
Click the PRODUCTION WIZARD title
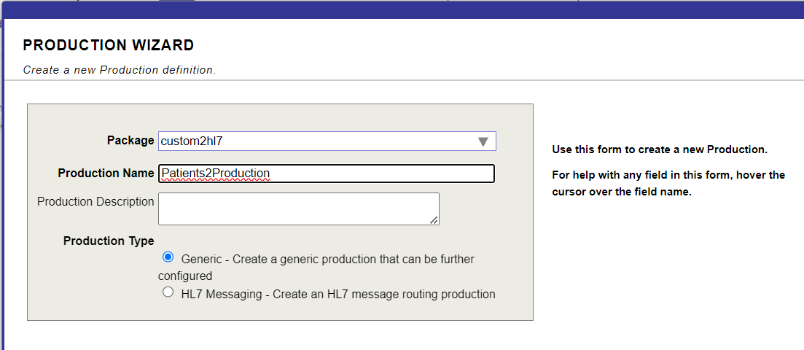click(x=109, y=45)
